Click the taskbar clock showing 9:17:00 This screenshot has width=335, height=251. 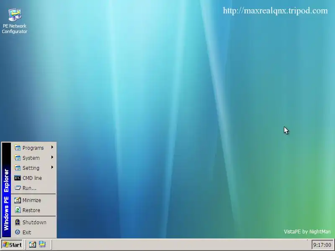[x=322, y=245]
